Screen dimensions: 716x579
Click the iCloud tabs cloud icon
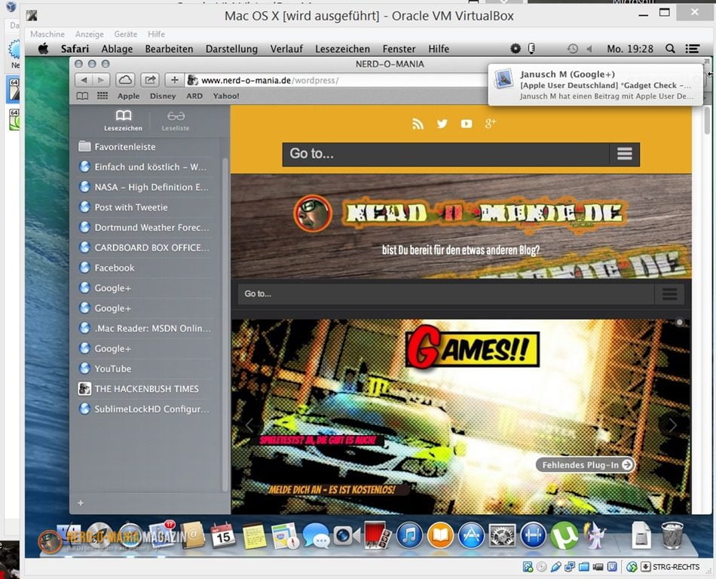pos(125,81)
